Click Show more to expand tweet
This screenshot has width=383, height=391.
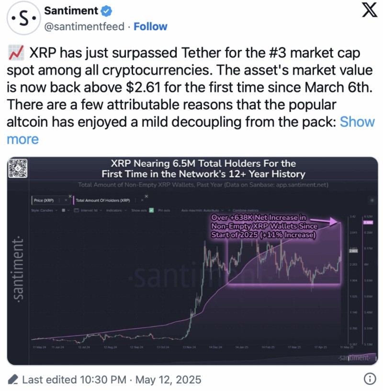click(357, 122)
